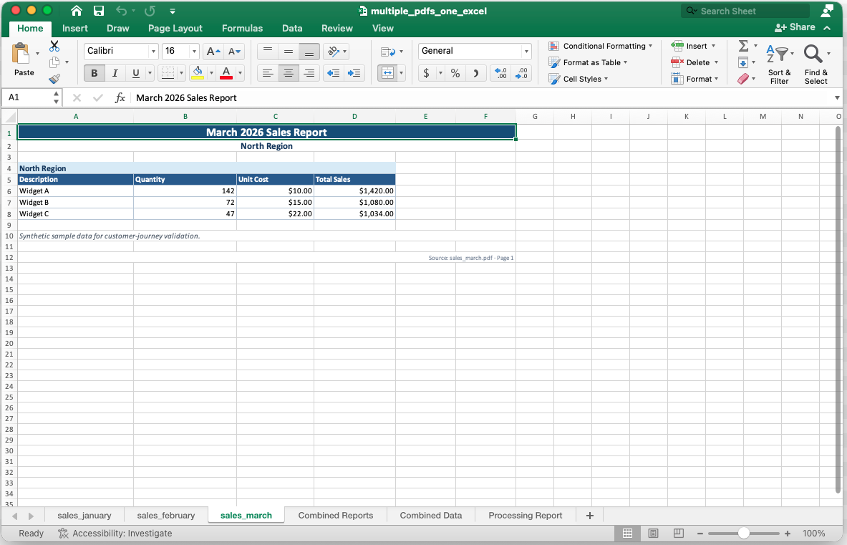Click the Paste clipboard icon
Image resolution: width=847 pixels, height=545 pixels.
(21, 54)
